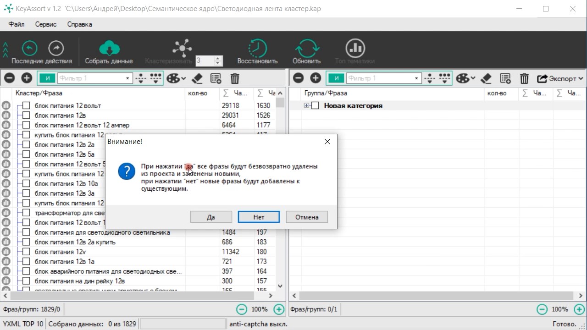Tick the checkbox next to 'Новая категория'
The width and height of the screenshot is (587, 330).
[x=315, y=106]
